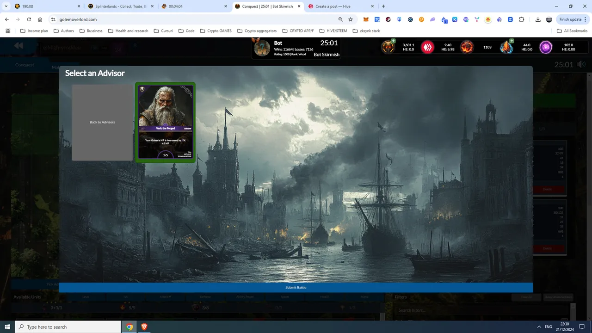The image size is (592, 333).
Task: Click the purple orb resource icon
Action: pyautogui.click(x=546, y=47)
